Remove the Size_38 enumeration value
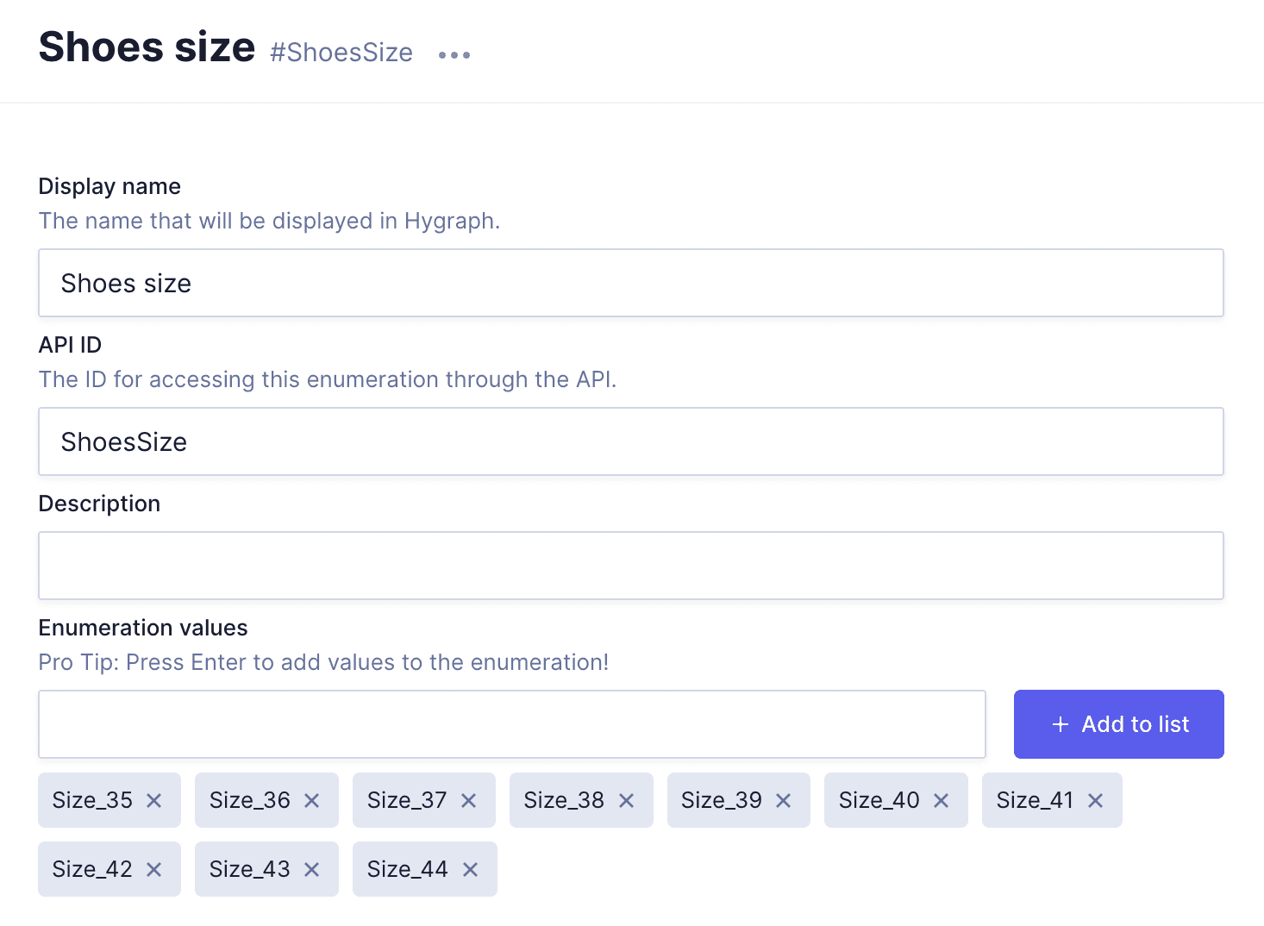Viewport: 1264px width, 926px height. 627,800
